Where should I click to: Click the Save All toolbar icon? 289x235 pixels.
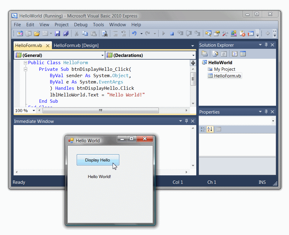pyautogui.click(x=66, y=33)
